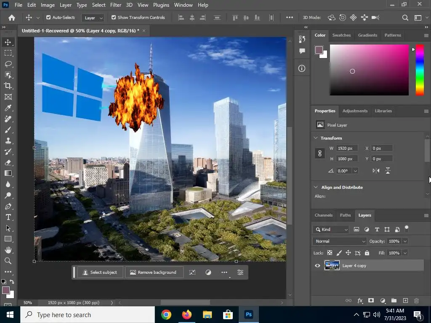Toggle link width and height constraint
This screenshot has width=431, height=323.
(320, 153)
